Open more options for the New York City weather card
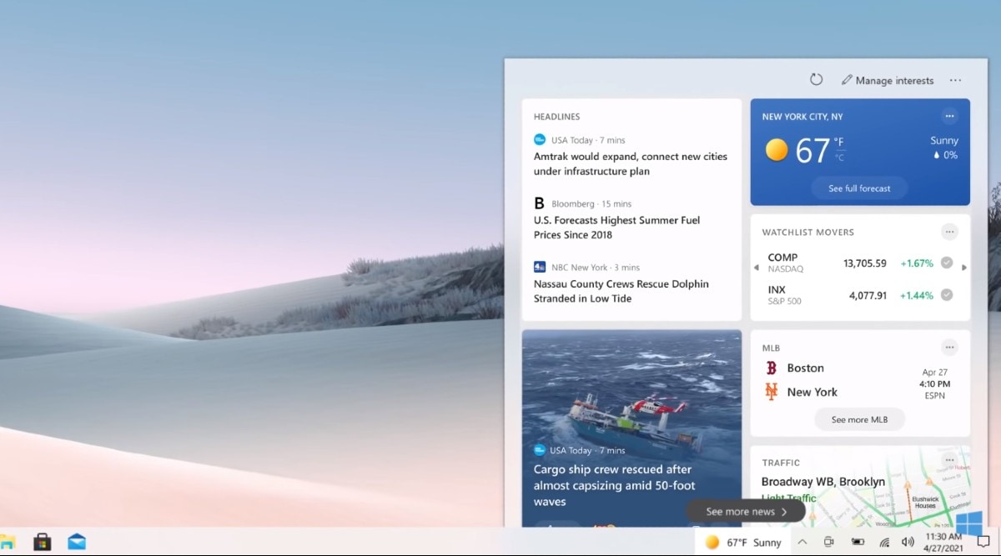The width and height of the screenshot is (1001, 556). pyautogui.click(x=949, y=116)
